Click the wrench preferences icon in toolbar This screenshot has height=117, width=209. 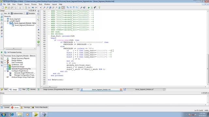(81, 7)
